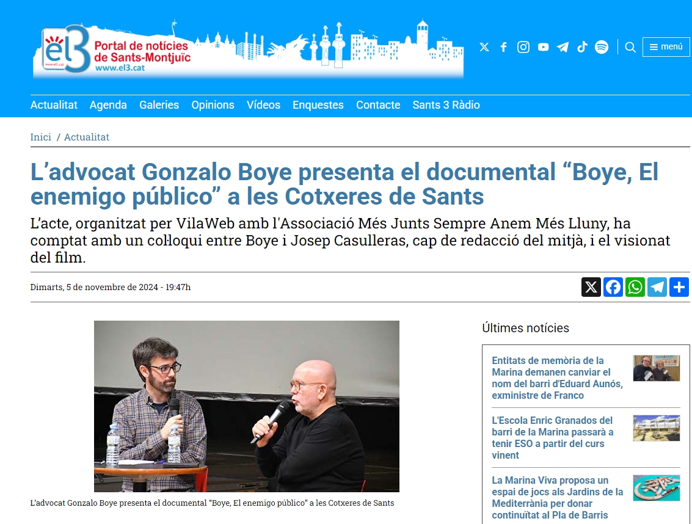The height and width of the screenshot is (524, 692).
Task: Click the search magnifier icon
Action: pos(630,47)
